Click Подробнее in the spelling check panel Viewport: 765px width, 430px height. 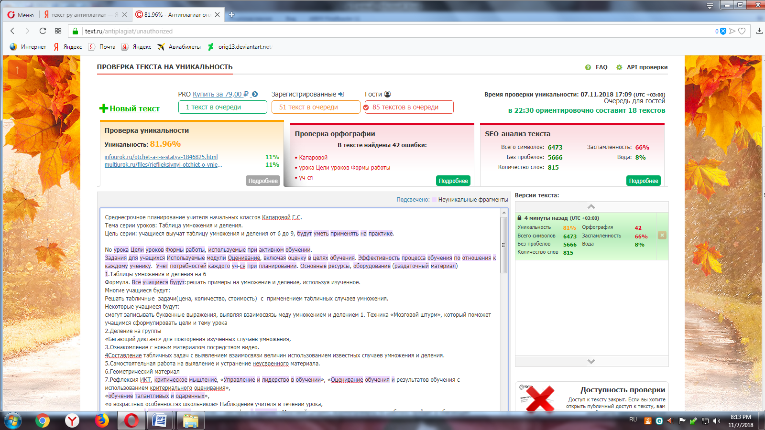(x=453, y=181)
